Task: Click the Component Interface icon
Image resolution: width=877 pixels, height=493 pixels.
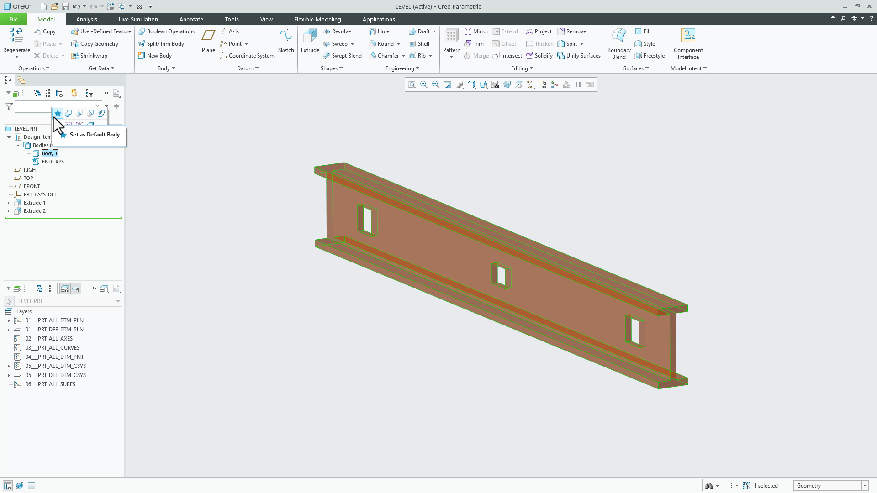Action: click(x=688, y=36)
